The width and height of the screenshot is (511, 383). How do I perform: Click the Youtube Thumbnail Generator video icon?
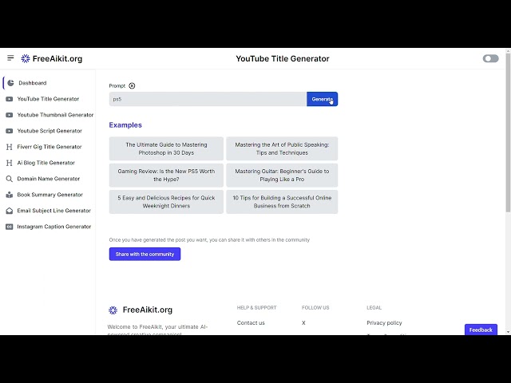[9, 115]
